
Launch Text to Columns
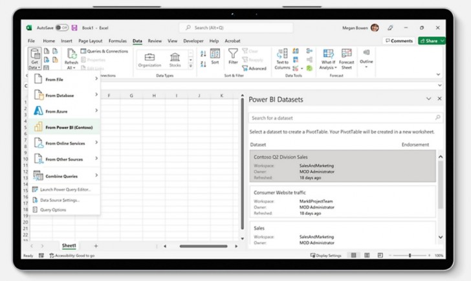tap(282, 59)
